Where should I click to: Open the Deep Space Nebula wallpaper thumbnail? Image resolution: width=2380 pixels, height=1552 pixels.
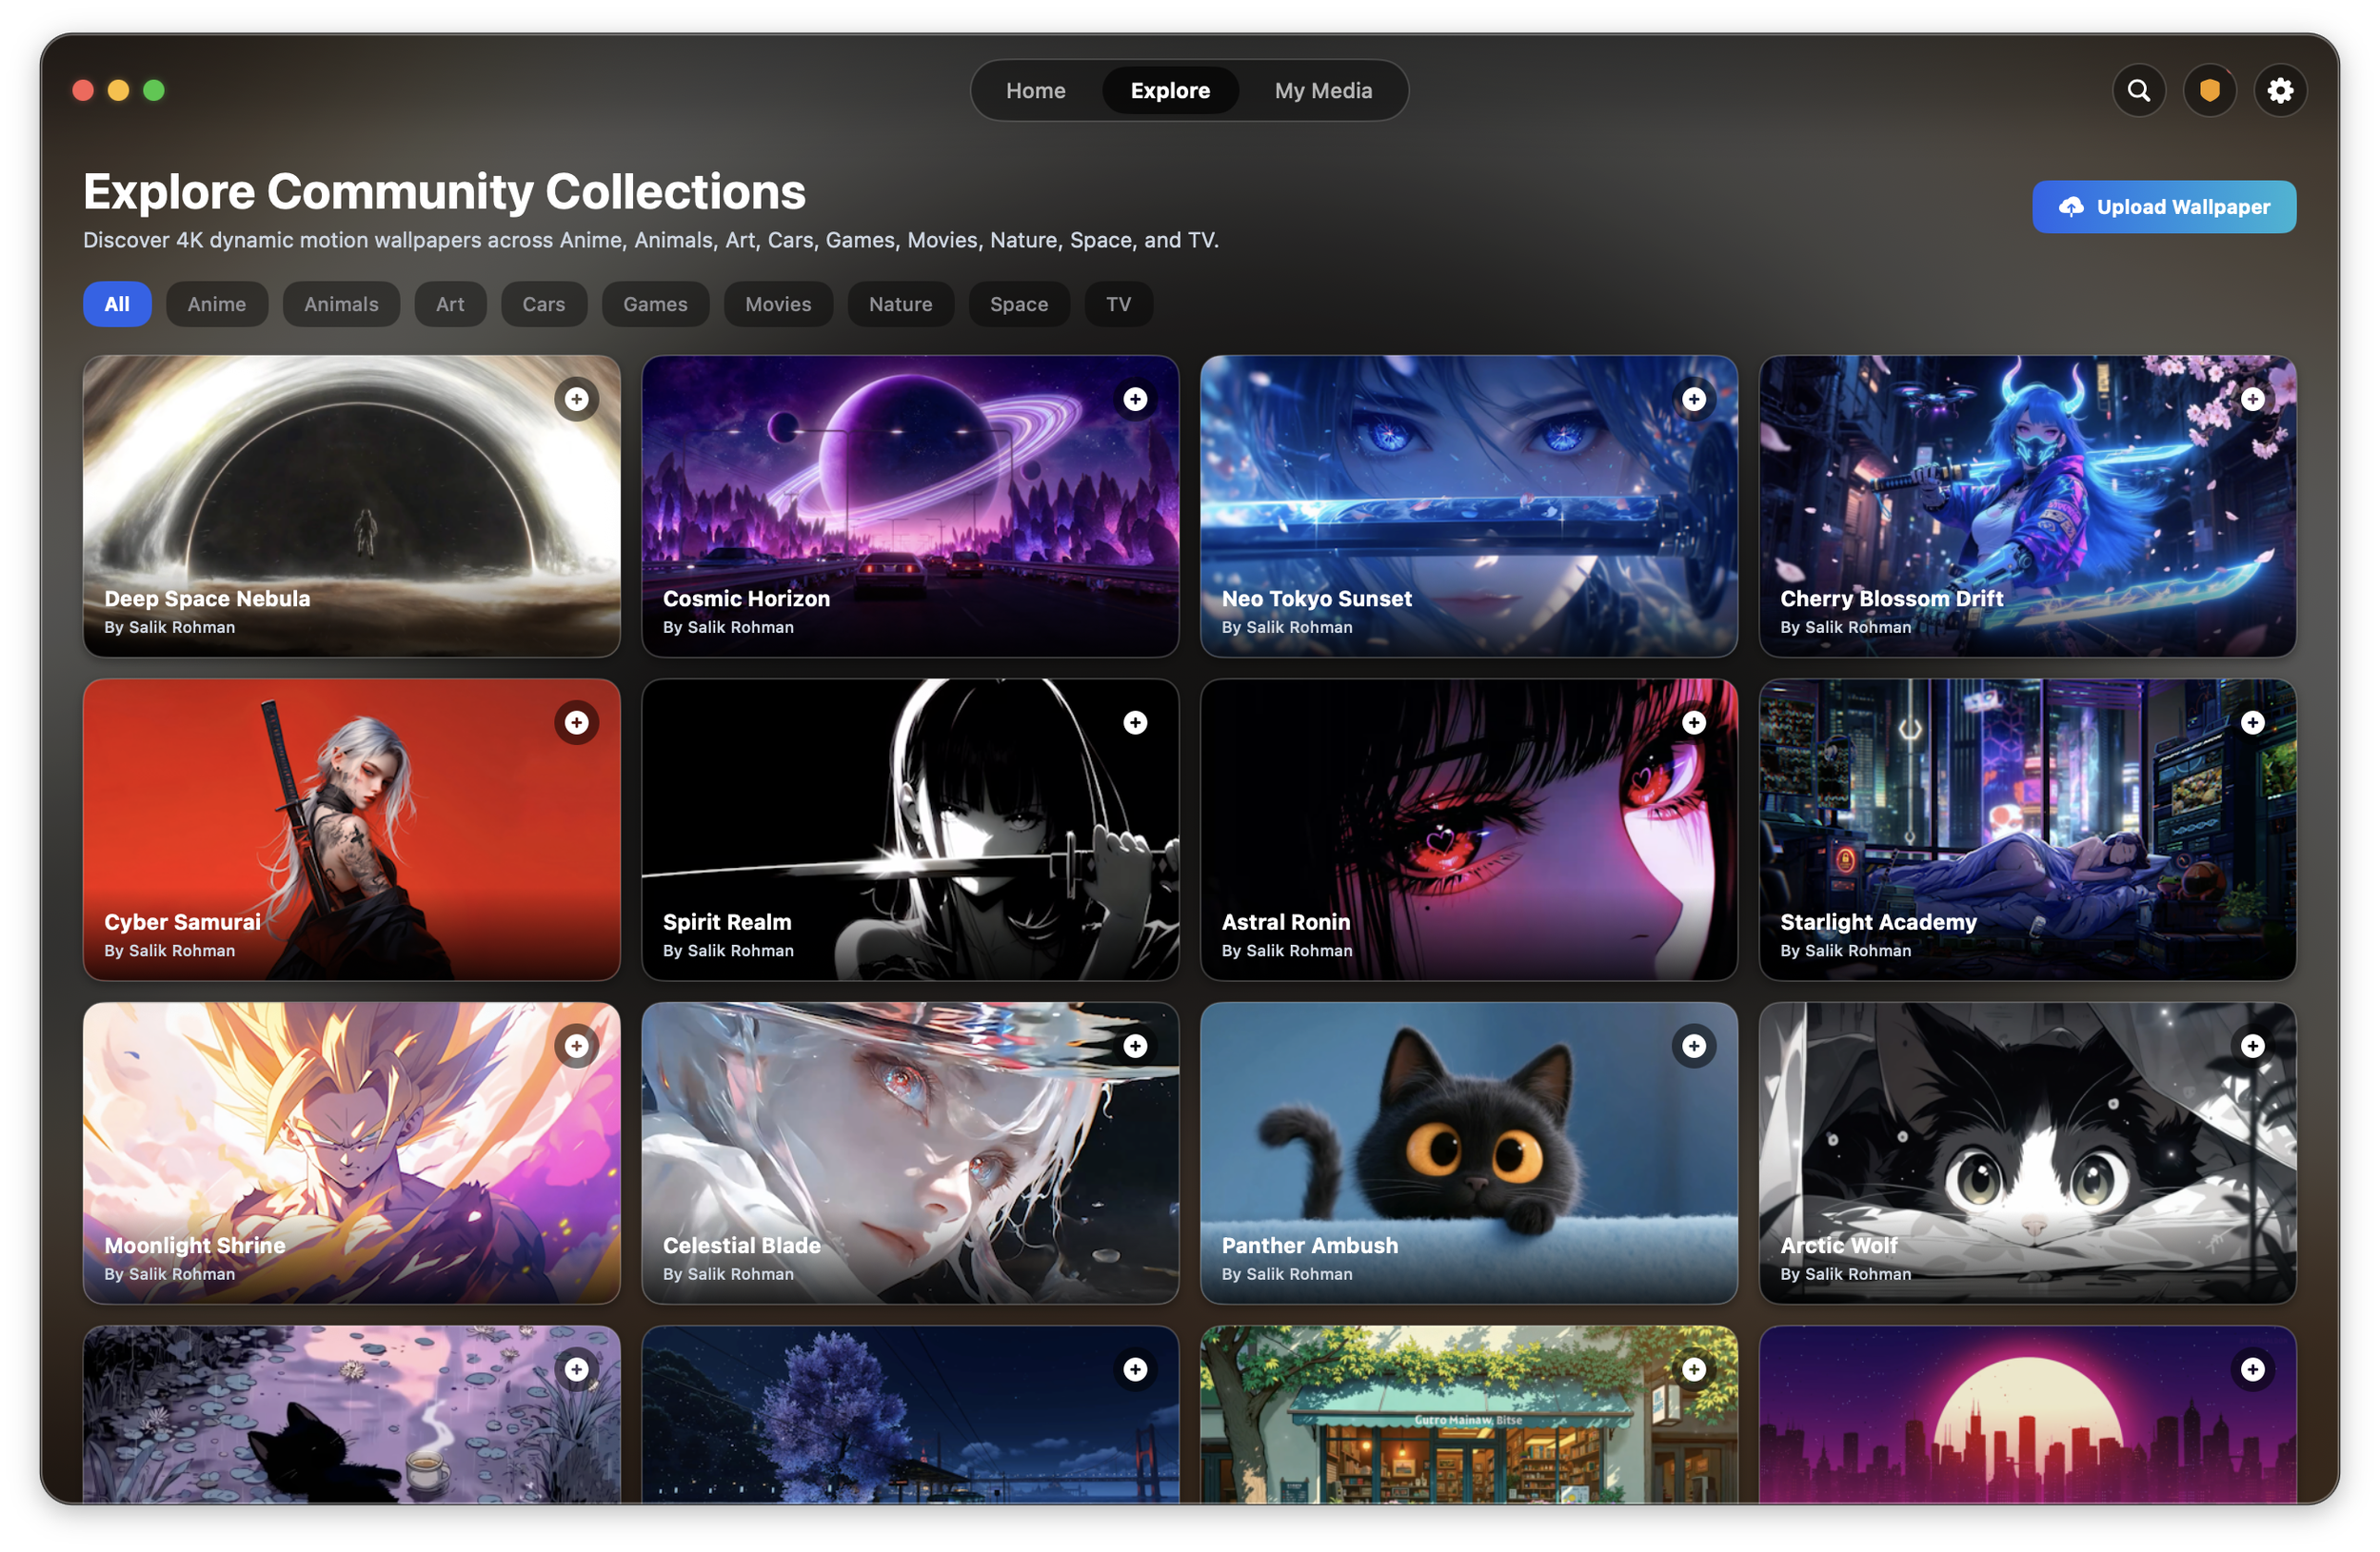tap(352, 505)
